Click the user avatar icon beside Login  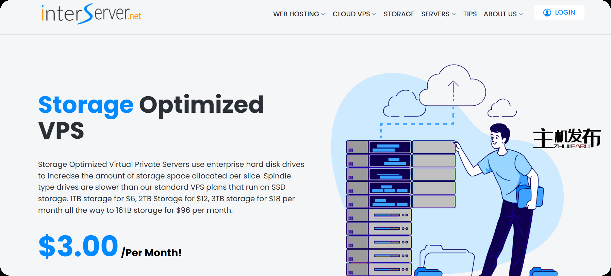click(x=547, y=13)
